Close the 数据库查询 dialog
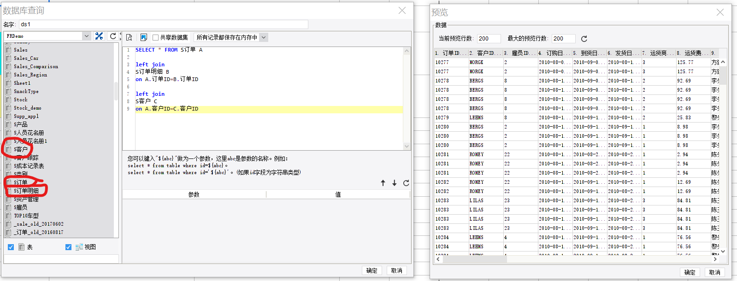This screenshot has height=281, width=737. coord(402,10)
